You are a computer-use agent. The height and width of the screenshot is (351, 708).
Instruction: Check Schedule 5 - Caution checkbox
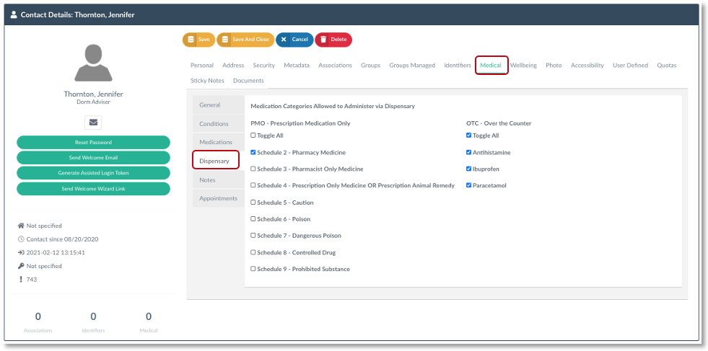click(253, 203)
